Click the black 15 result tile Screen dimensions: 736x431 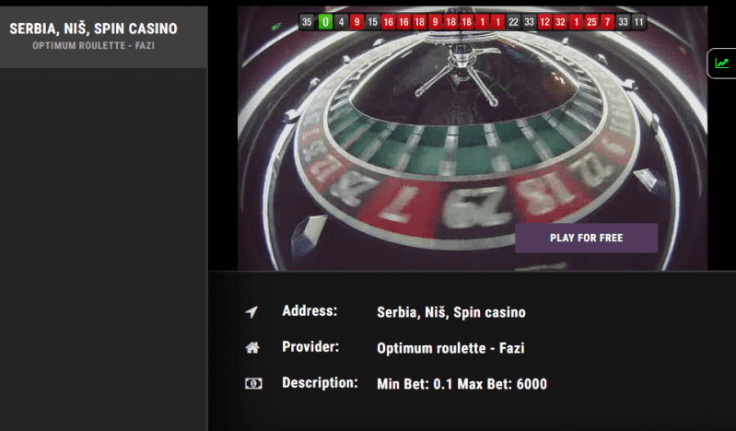(x=372, y=21)
